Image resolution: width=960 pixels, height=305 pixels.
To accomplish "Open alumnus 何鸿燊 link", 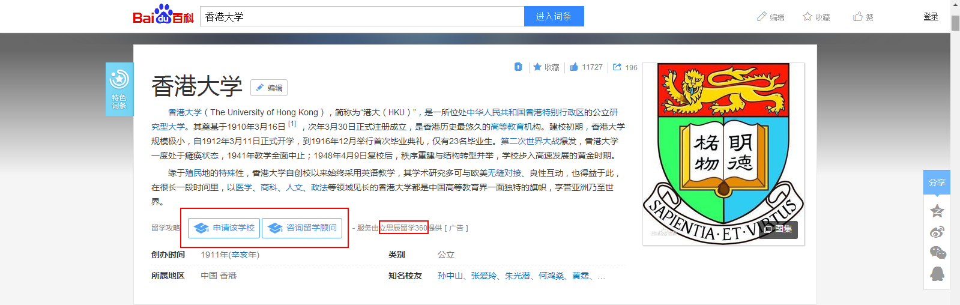I will tap(551, 276).
